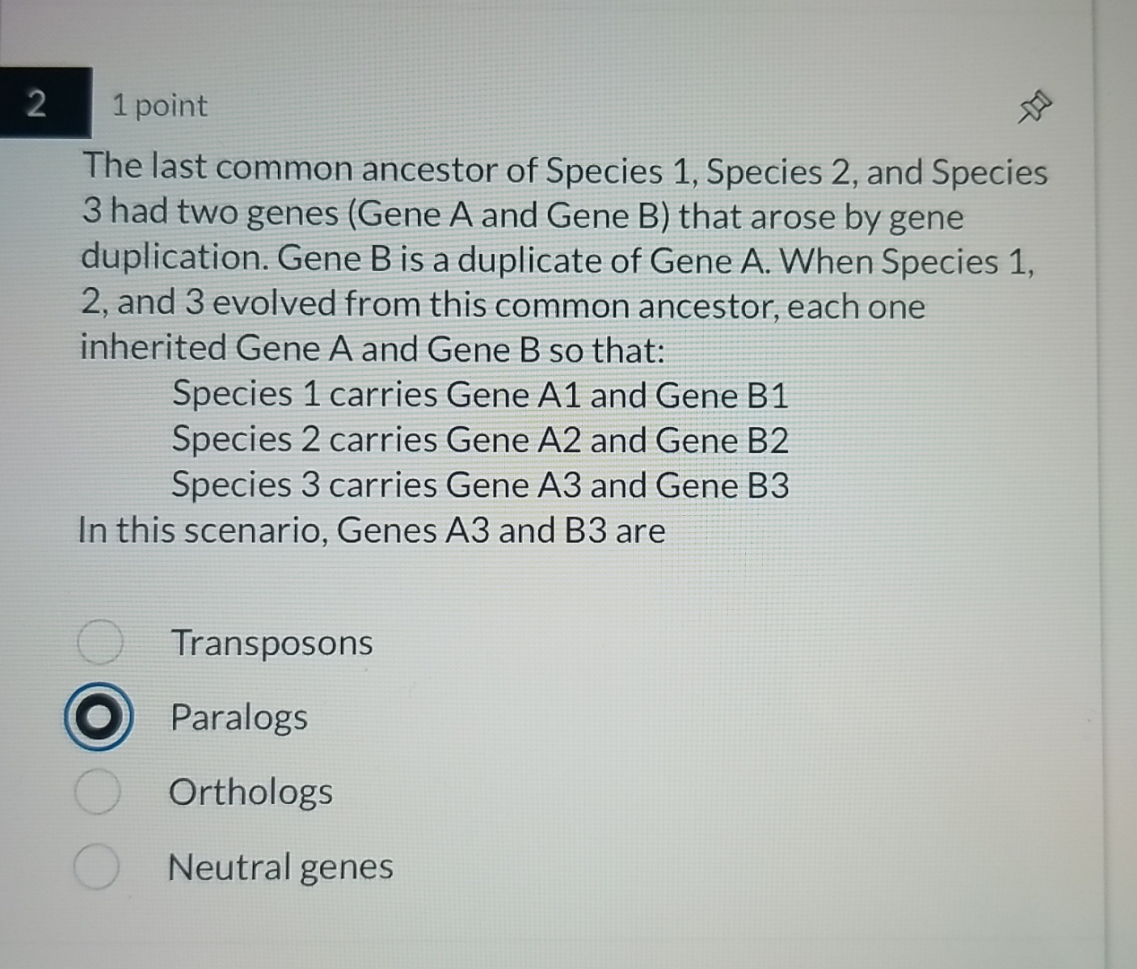Click the Paralogs answer label text
Screen dimensions: 1137x969
pos(238,718)
